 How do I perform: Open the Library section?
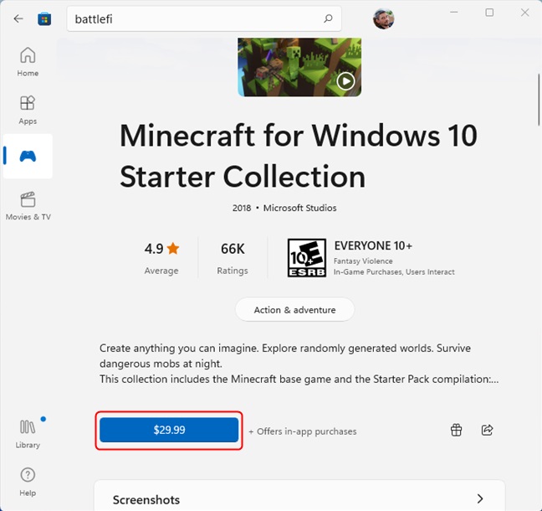click(x=28, y=434)
